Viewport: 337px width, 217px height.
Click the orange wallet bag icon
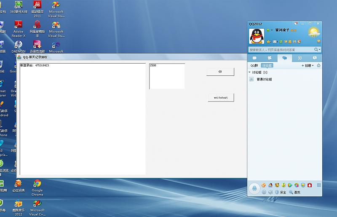pyautogui.click(x=290, y=42)
